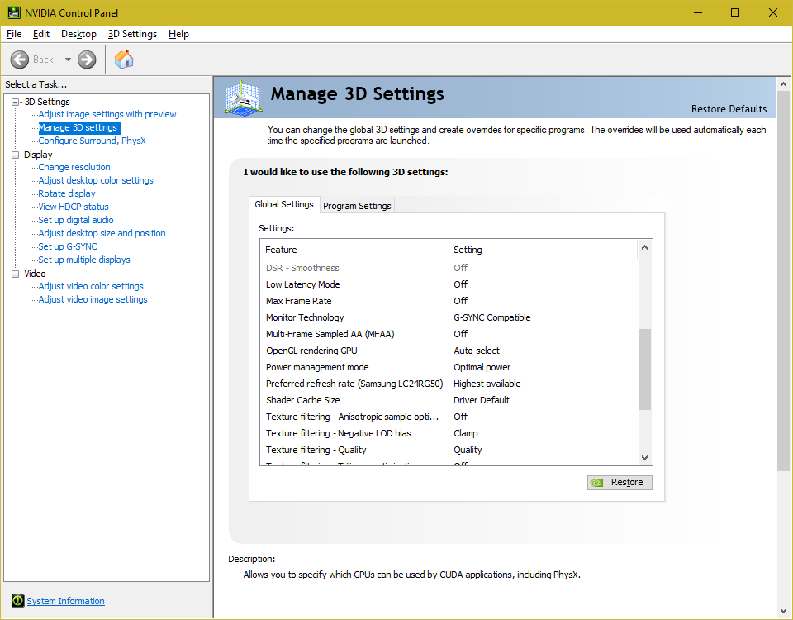The height and width of the screenshot is (620, 793).
Task: Go to the Home page icon
Action: pos(124,60)
